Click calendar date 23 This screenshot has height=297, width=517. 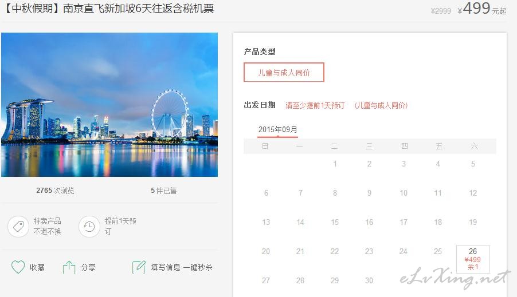(369, 252)
